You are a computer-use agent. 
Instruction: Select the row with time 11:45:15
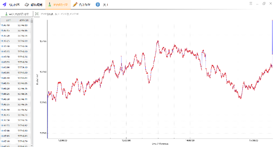click(x=15, y=31)
